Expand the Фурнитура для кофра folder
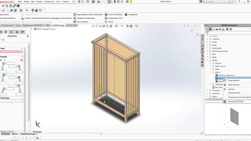 [x=207, y=51]
